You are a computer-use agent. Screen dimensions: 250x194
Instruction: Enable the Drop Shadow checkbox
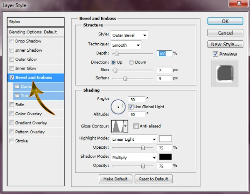tap(12, 41)
